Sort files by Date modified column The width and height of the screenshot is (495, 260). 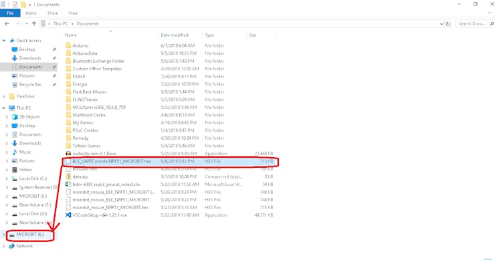click(175, 35)
